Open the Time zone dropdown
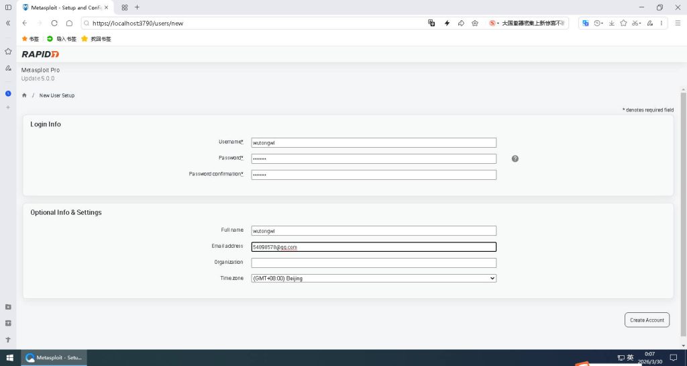Image resolution: width=687 pixels, height=366 pixels. click(x=374, y=278)
